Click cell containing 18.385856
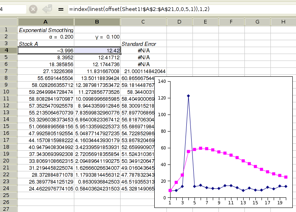The height and width of the screenshot is (212, 296). 46,65
